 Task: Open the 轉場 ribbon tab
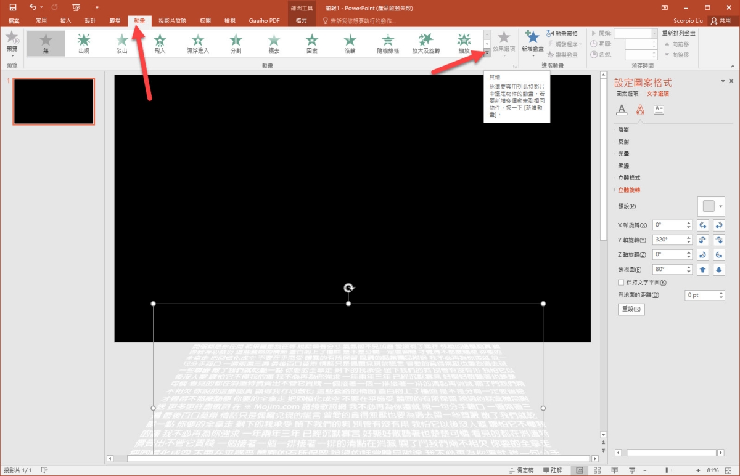coord(115,20)
